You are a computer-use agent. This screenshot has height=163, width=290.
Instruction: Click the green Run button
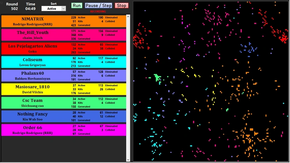point(77,6)
